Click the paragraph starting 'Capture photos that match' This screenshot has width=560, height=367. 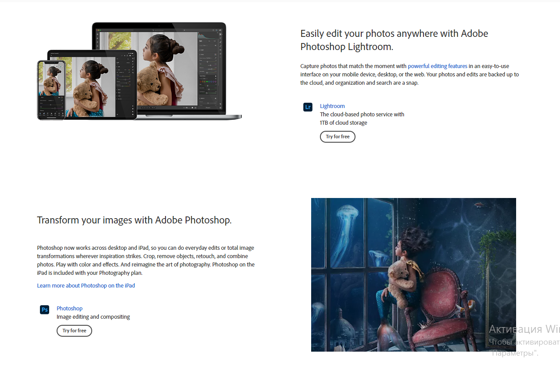coord(409,74)
